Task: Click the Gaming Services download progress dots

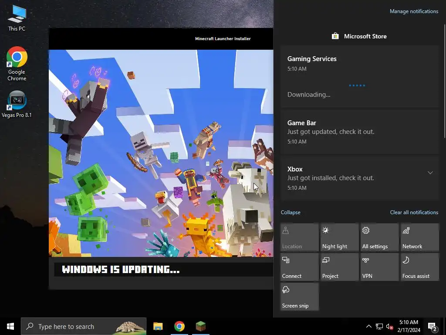Action: [x=357, y=85]
